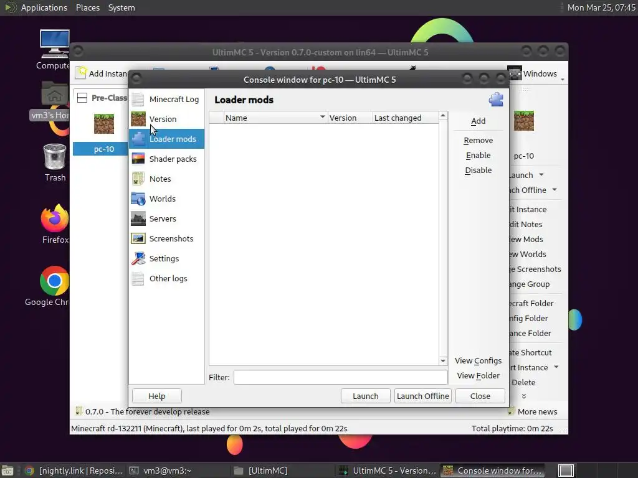
Task: Click Delete in main window side panel
Action: 523,383
